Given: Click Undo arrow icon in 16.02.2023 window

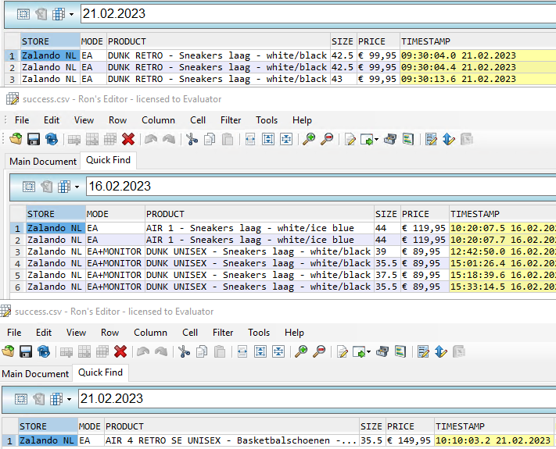Looking at the screenshot, I should [151, 139].
